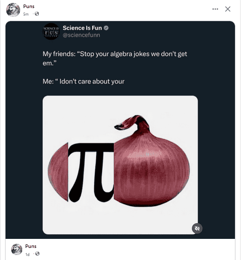Click the verified badge next to Science Is Fun
This screenshot has width=241, height=260.
click(x=106, y=28)
